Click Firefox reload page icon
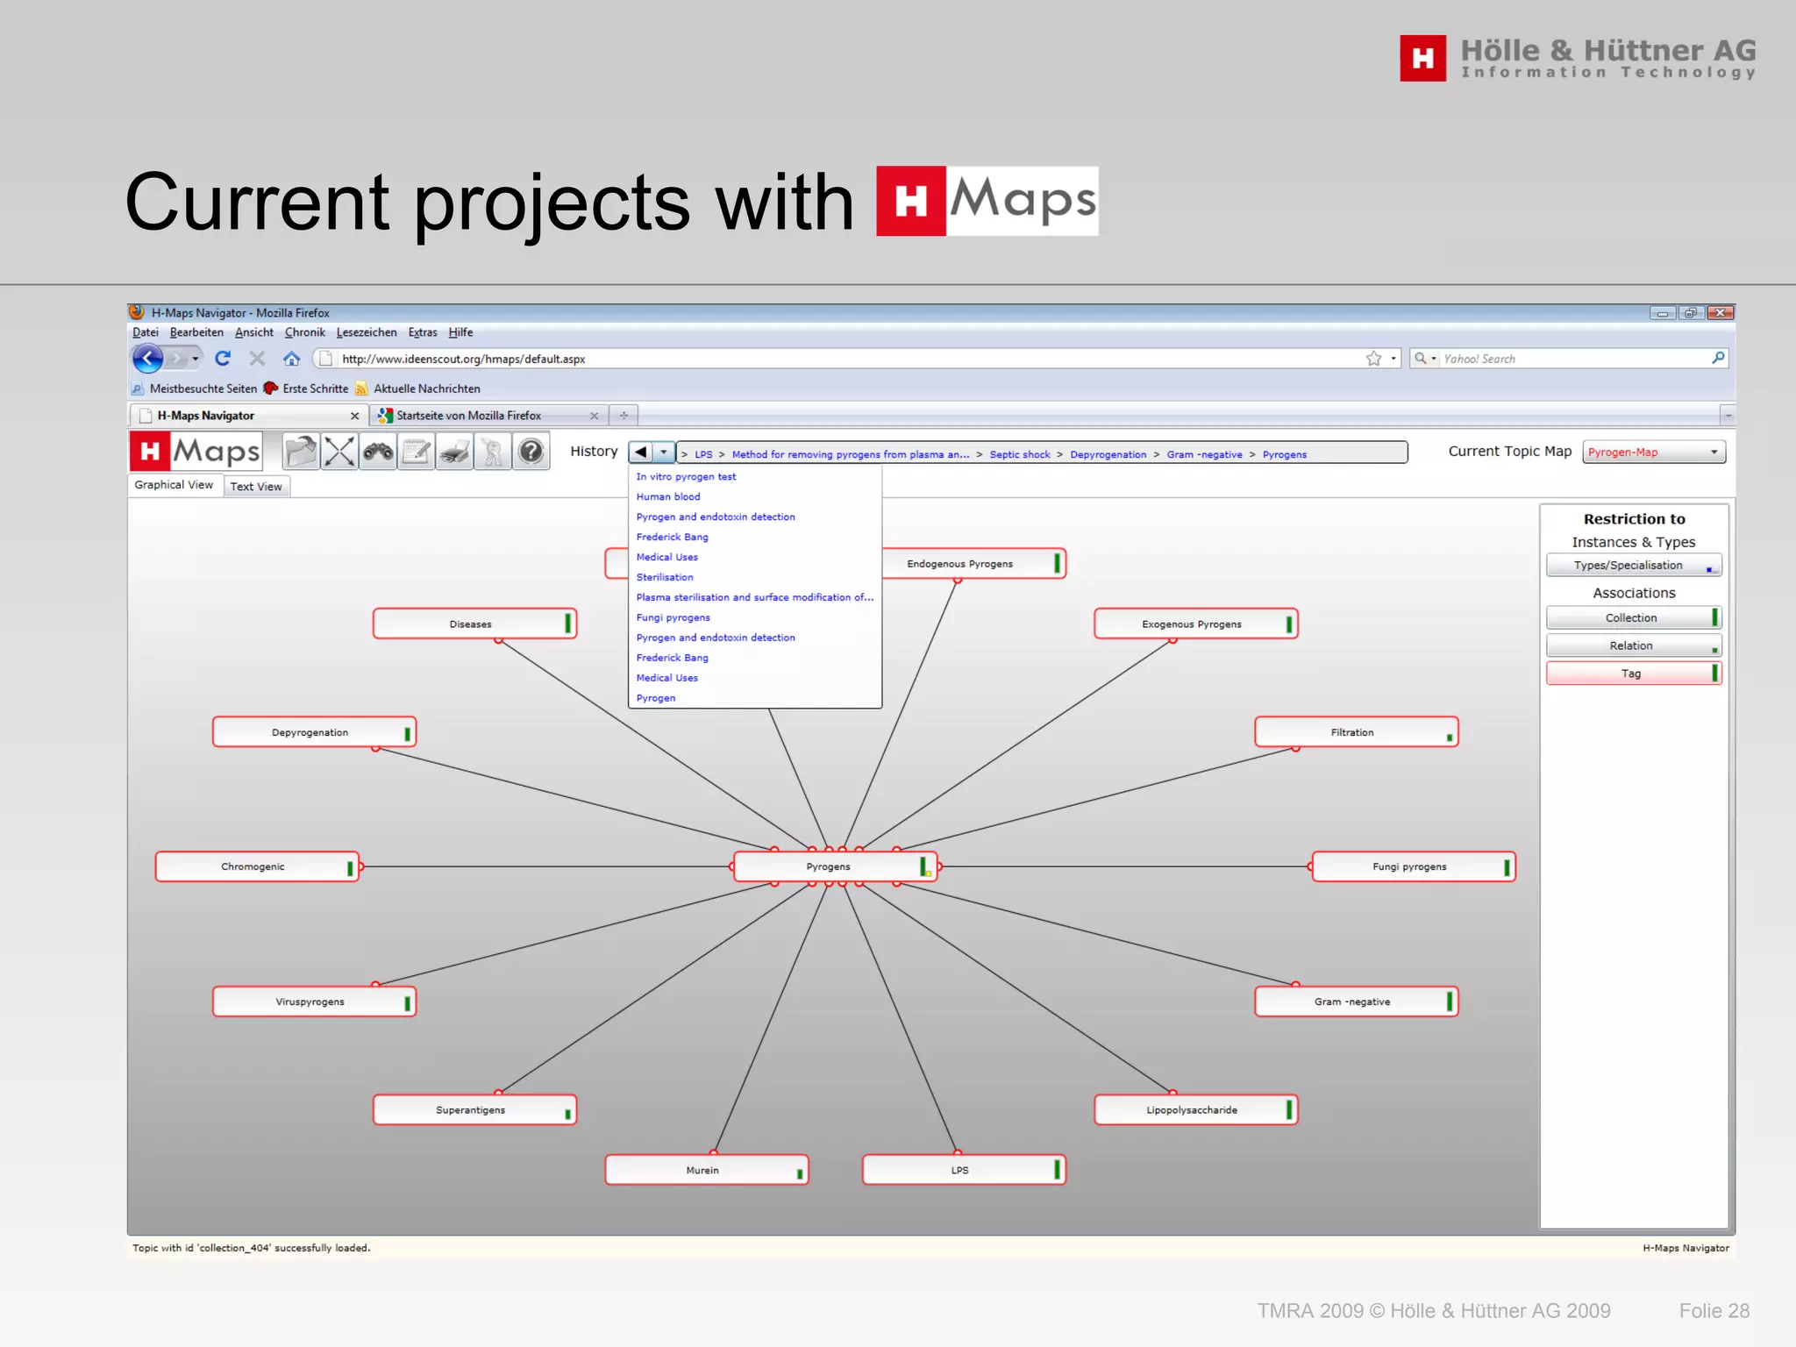This screenshot has width=1796, height=1347. point(223,359)
